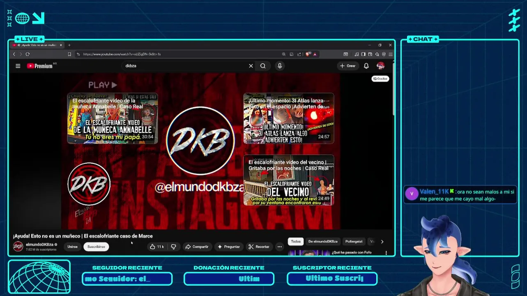
Task: Click the YouTube Premium logo
Action: 40,66
